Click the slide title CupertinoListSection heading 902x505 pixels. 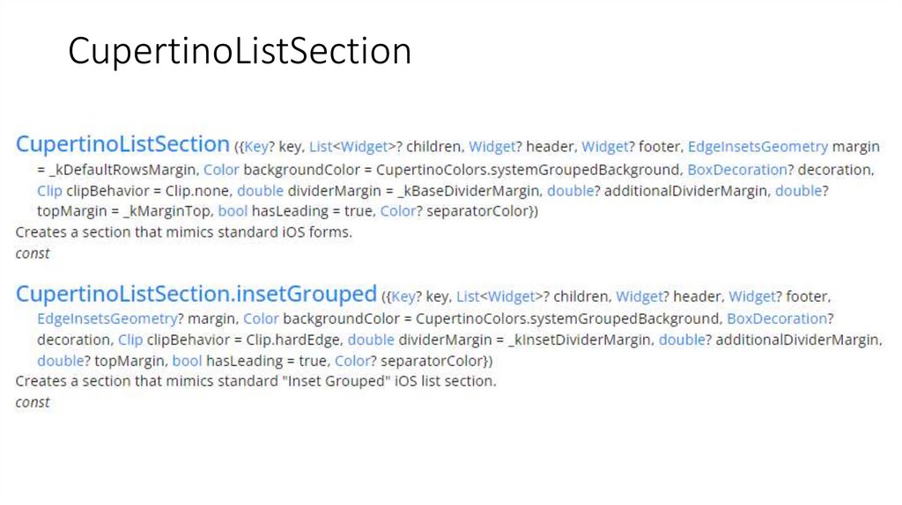[x=240, y=51]
